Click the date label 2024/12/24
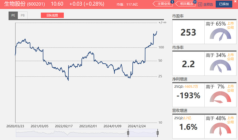This screenshot has height=140, width=238. click(x=137, y=126)
